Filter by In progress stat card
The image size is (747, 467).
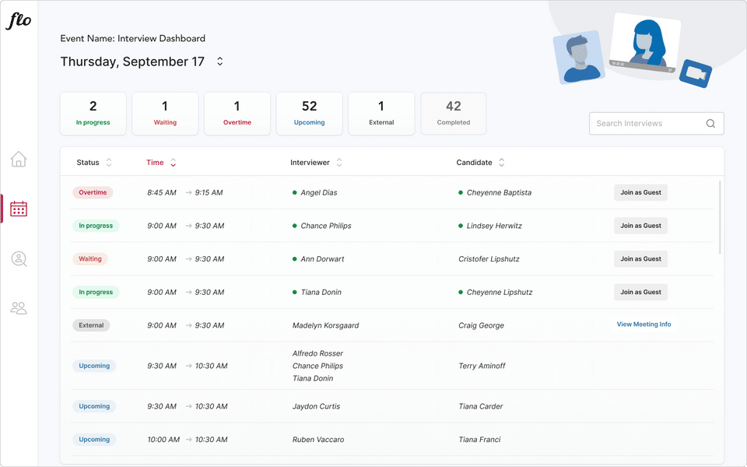[x=93, y=114]
